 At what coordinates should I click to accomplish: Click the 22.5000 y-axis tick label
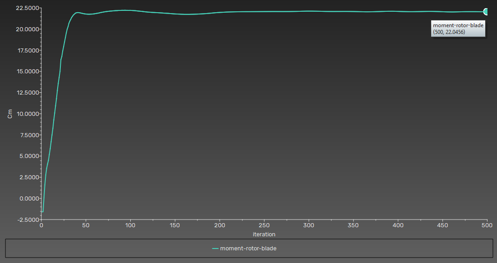click(x=27, y=8)
